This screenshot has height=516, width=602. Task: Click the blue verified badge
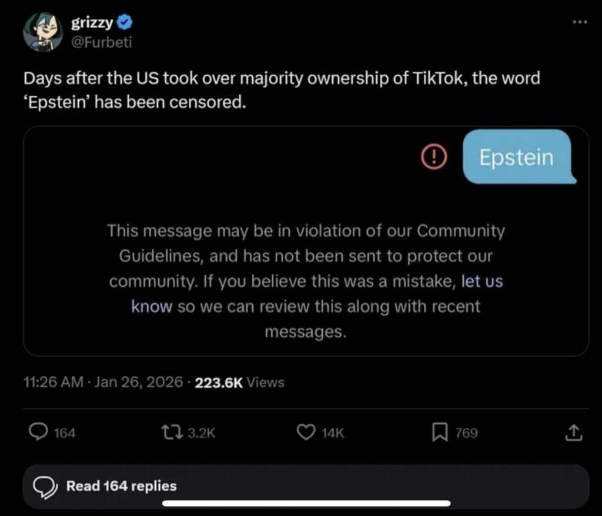[125, 23]
